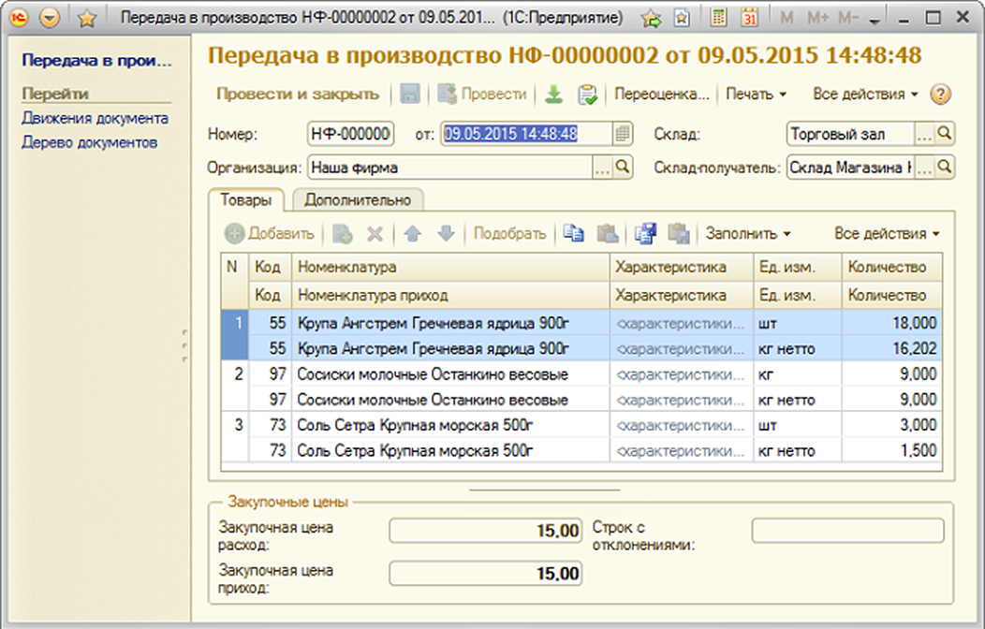Open the Дерево документов link in the sidebar
This screenshot has height=629, width=985.
(89, 143)
